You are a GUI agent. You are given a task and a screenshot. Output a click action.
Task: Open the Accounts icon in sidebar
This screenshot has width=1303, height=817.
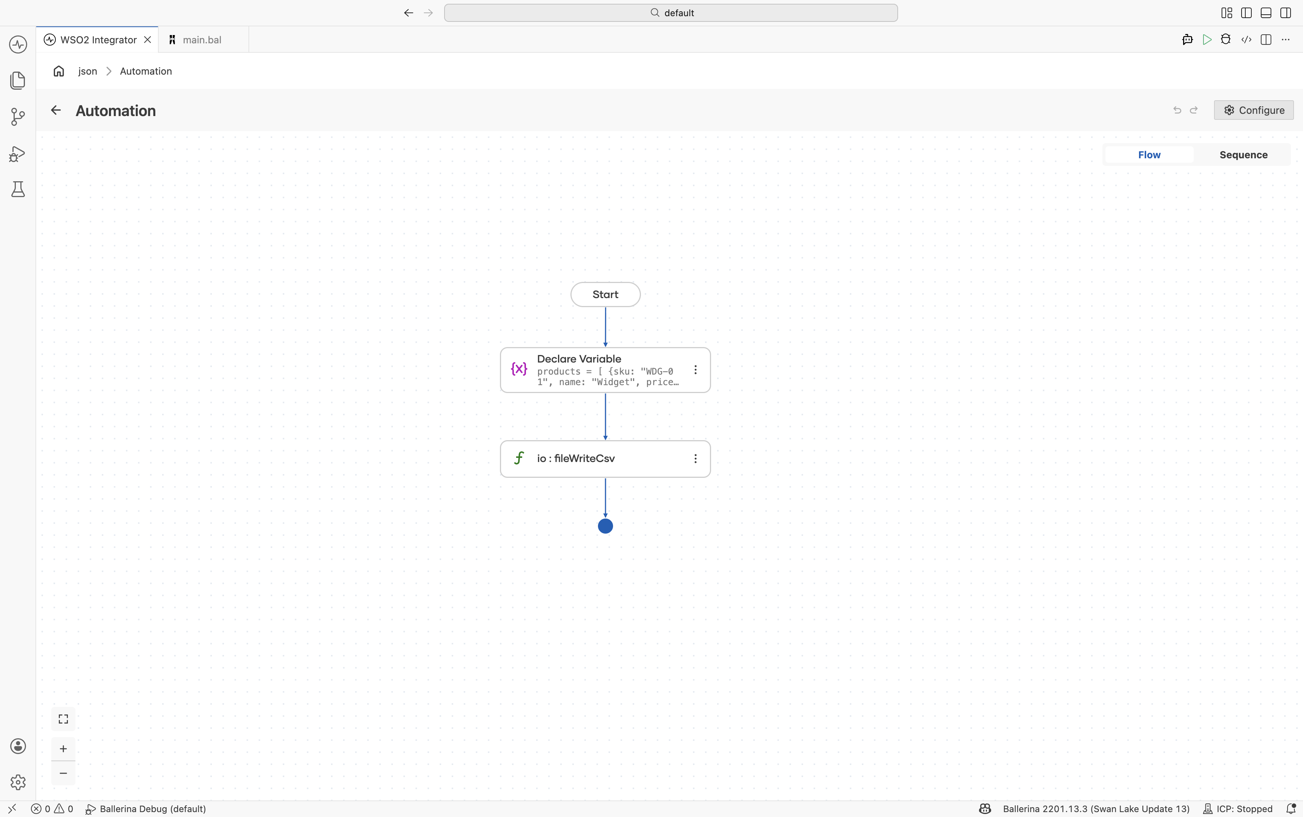click(18, 746)
